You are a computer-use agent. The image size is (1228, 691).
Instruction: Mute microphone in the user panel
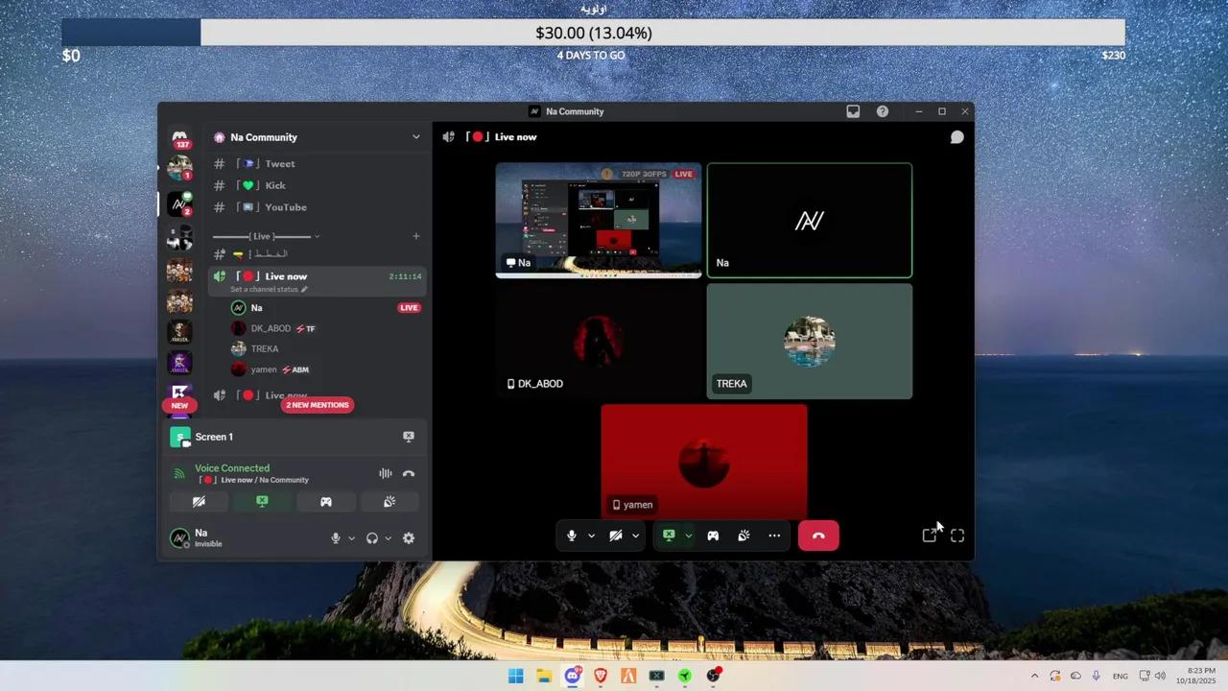[336, 538]
